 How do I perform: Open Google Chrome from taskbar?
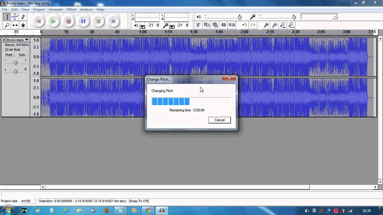pos(148,211)
